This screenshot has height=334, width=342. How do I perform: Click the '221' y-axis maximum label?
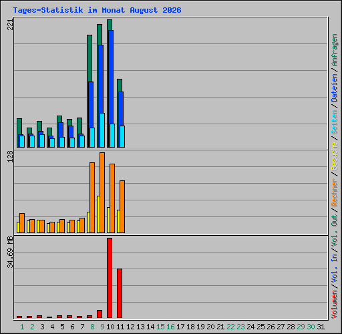(x=10, y=25)
